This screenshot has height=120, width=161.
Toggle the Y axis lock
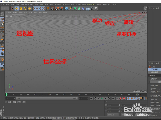[39, 8]
